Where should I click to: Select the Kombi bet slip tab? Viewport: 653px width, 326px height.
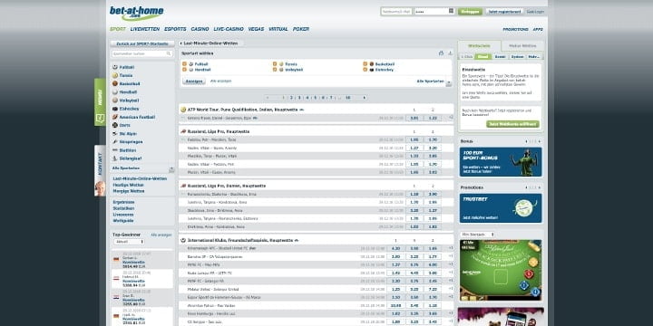(500, 56)
